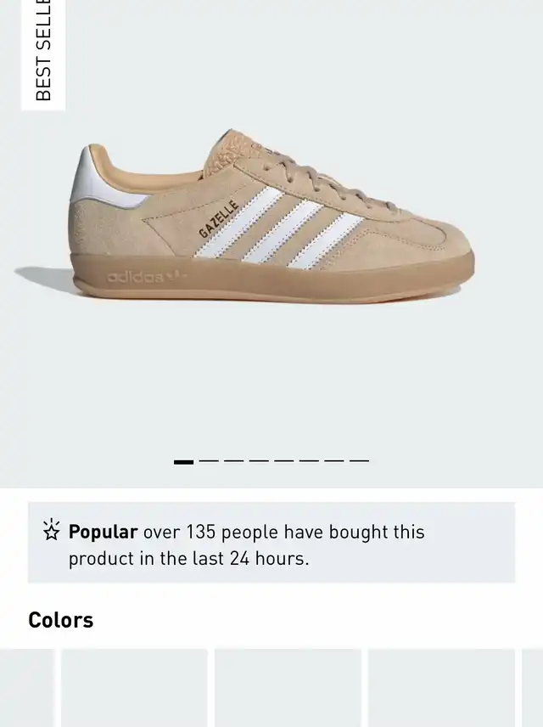
Task: Switch to the fifth carousel indicator
Action: (283, 461)
